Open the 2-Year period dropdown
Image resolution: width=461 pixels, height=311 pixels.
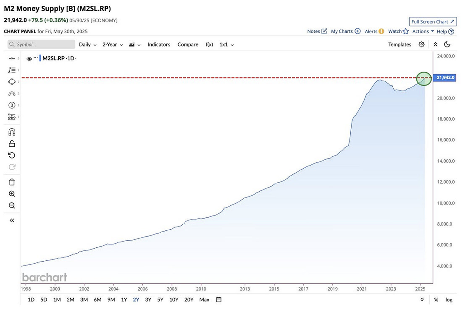(113, 44)
